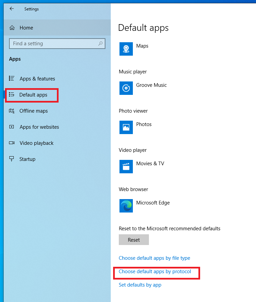Select Default apps in the sidebar
Image resolution: width=256 pixels, height=302 pixels.
click(33, 95)
